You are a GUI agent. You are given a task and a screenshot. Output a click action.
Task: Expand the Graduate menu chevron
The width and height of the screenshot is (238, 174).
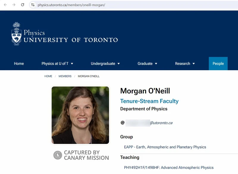click(156, 63)
